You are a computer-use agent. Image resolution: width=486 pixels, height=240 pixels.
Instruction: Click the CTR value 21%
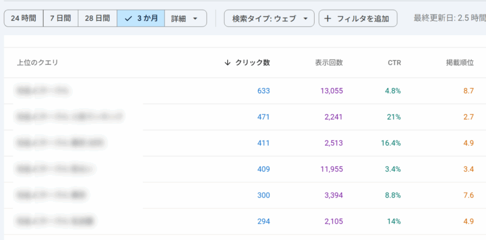coord(394,117)
